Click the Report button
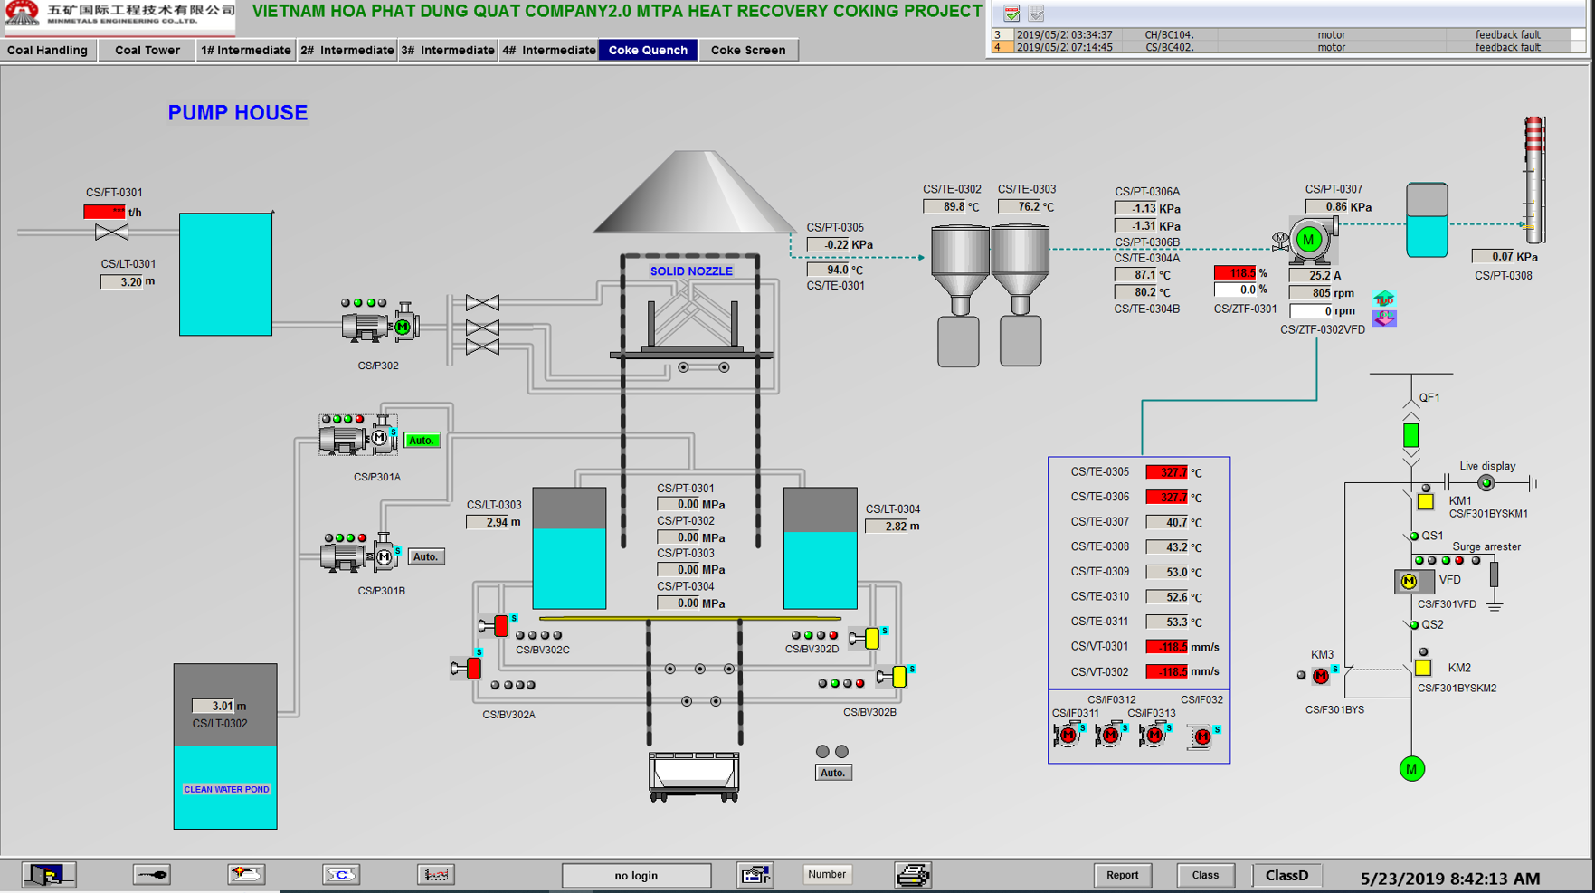This screenshot has width=1595, height=893. tap(1122, 875)
